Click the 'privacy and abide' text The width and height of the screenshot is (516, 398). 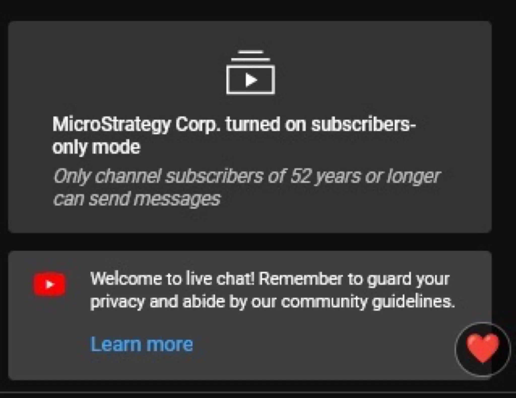click(157, 302)
